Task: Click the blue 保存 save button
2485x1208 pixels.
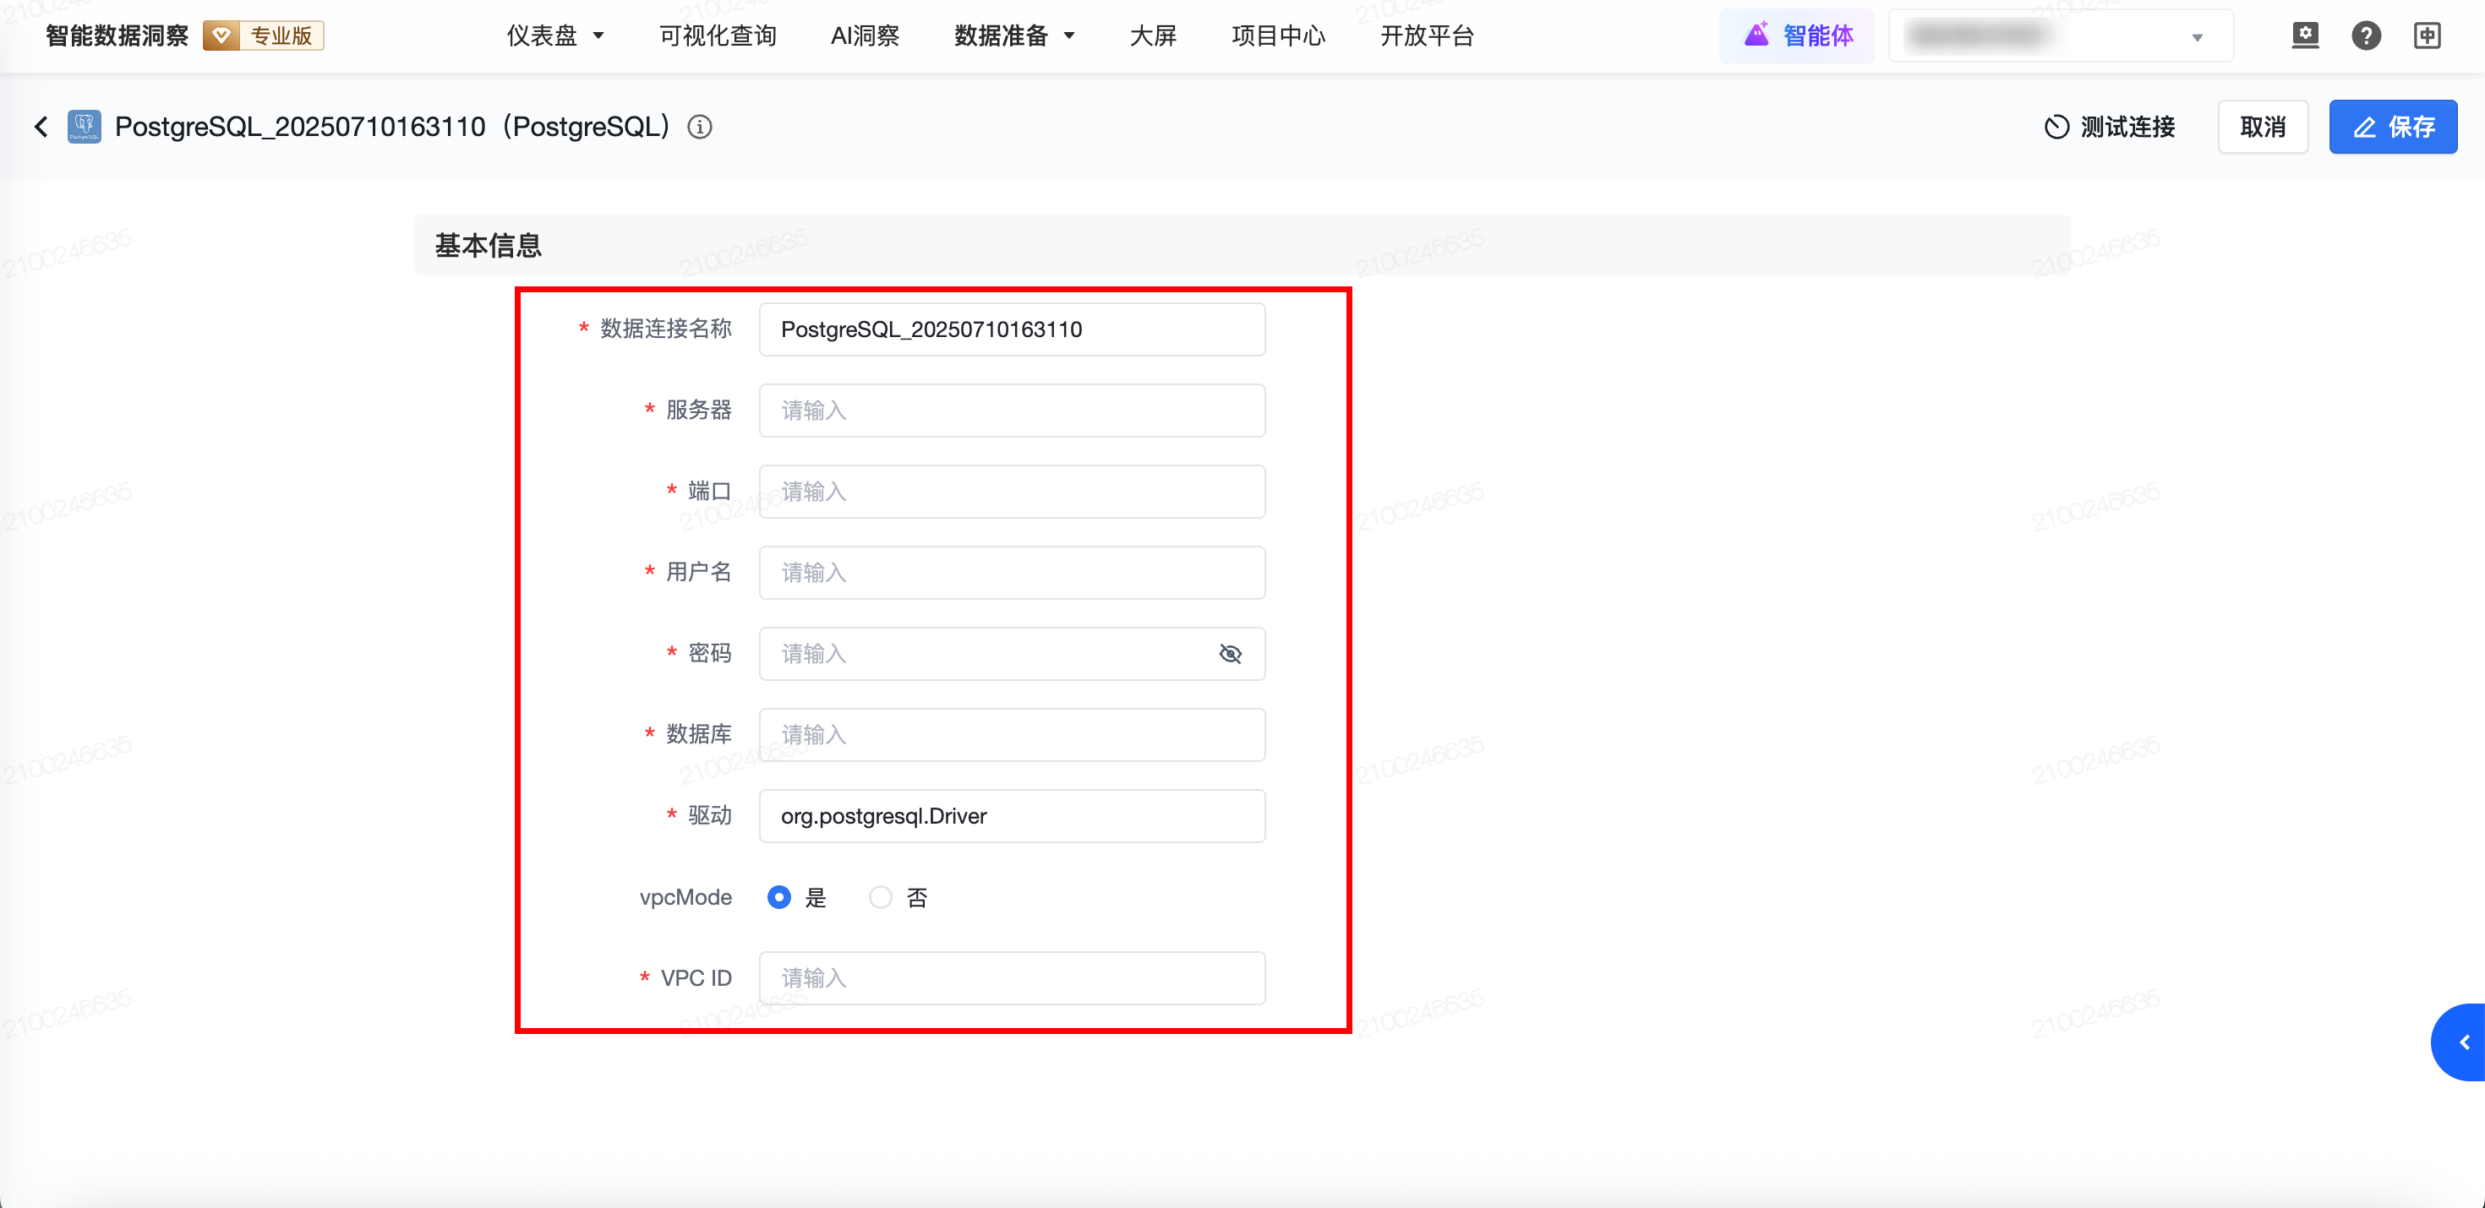Action: click(x=2392, y=127)
